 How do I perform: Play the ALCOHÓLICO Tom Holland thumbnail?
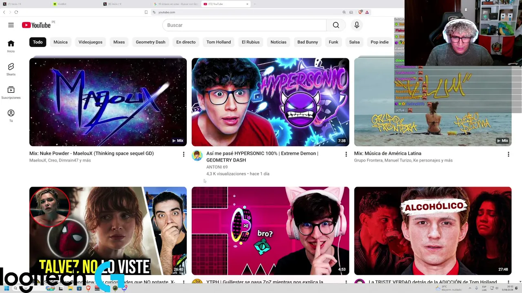[433, 231]
